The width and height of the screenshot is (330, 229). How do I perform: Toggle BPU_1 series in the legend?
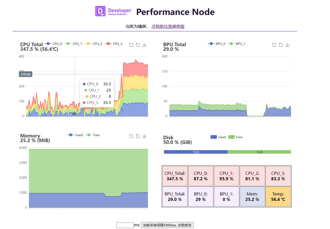[237, 44]
